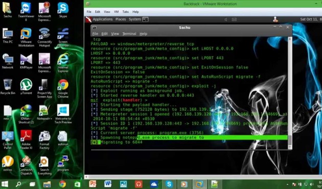This screenshot has width=322, height=189.
Task: Select the Recycle Bin icon
Action: 8,87
